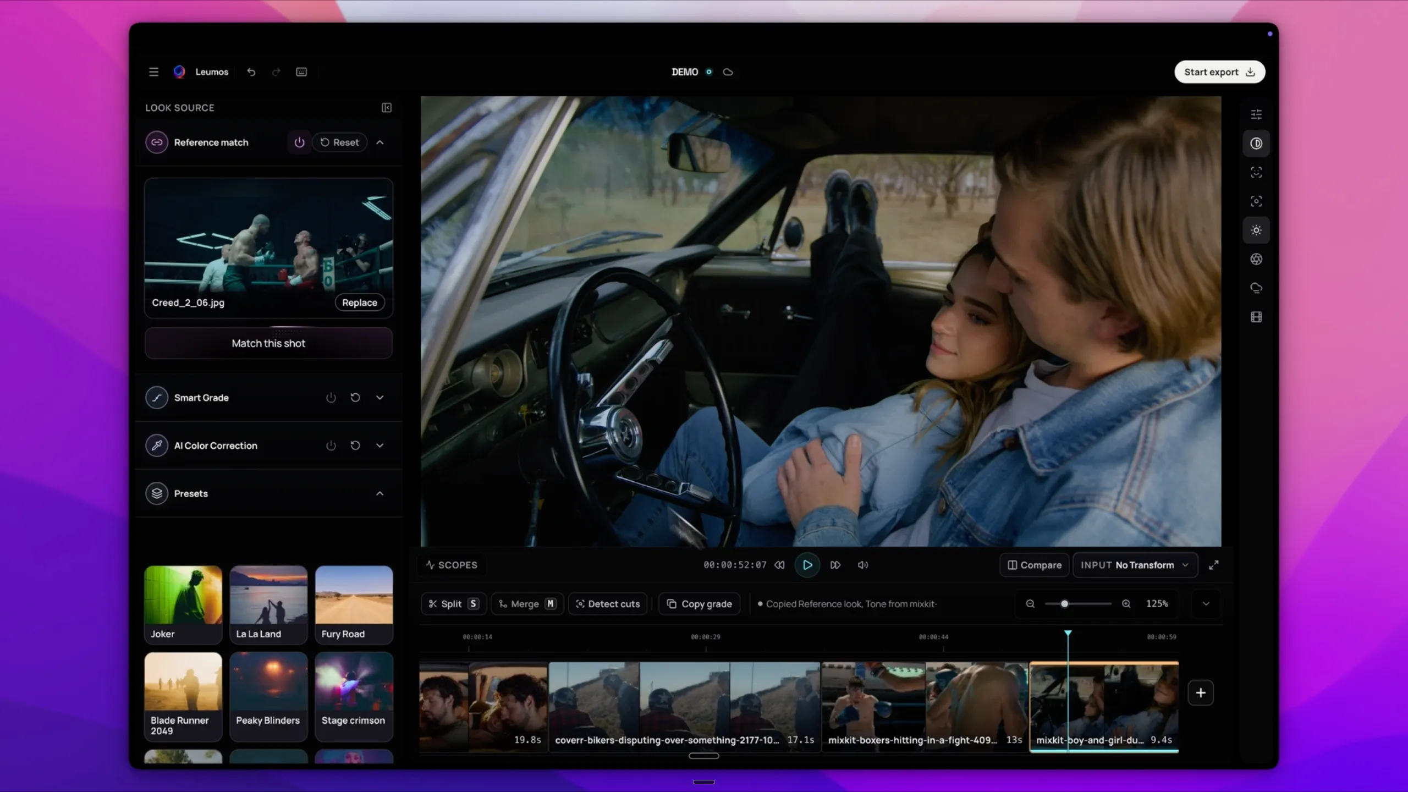Toggle AI Color Correction power button

pos(331,446)
